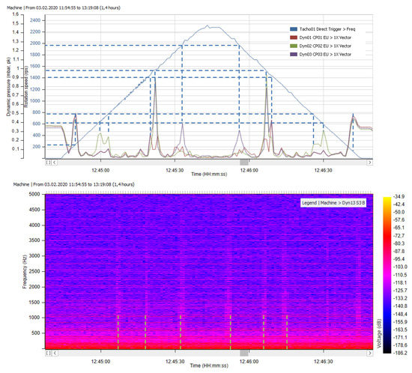Click the left scroll arrow below the spectrogram
Screen dimensions: 412x373
(x=55, y=353)
